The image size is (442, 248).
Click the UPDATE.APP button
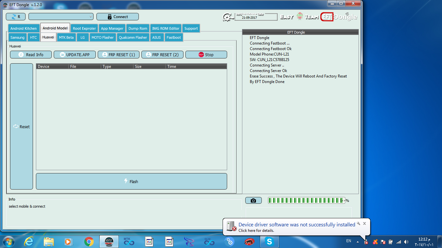pos(75,55)
